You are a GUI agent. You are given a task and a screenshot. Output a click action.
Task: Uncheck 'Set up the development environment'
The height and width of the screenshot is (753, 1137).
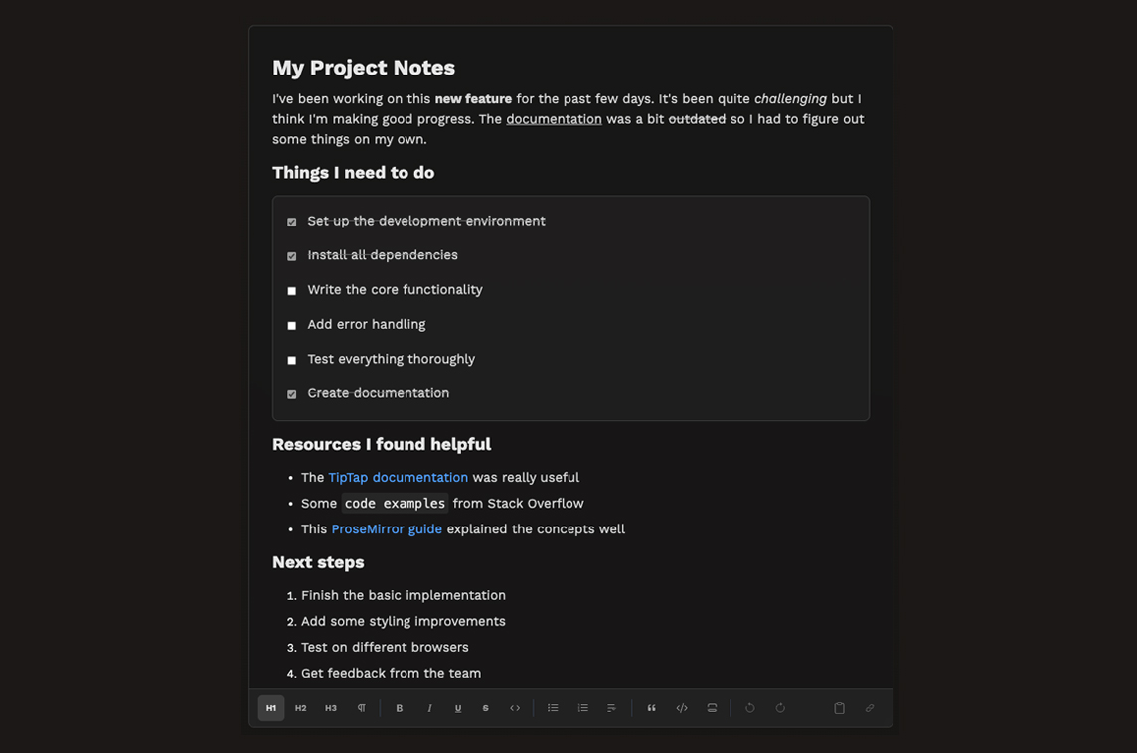(292, 222)
